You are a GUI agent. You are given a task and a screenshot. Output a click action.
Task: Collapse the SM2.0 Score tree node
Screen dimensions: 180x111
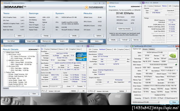pyautogui.click(x=7, y=55)
